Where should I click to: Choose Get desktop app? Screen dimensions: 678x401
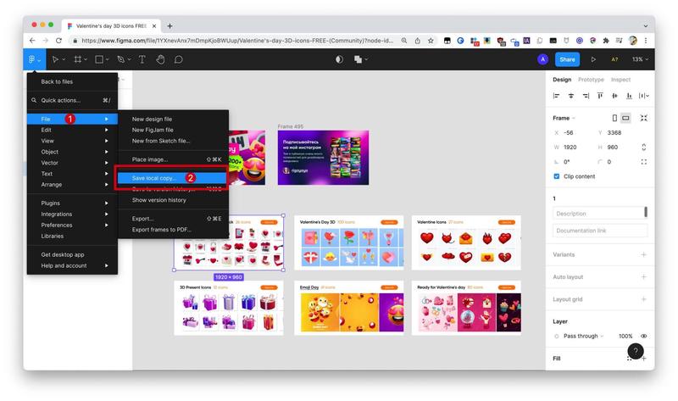[72, 255]
